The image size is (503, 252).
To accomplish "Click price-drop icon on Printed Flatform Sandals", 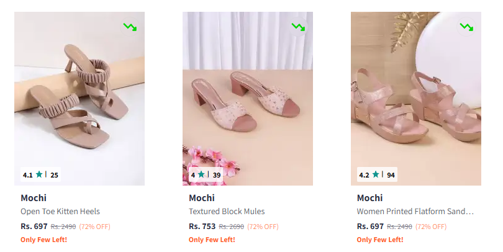I will pyautogui.click(x=466, y=27).
